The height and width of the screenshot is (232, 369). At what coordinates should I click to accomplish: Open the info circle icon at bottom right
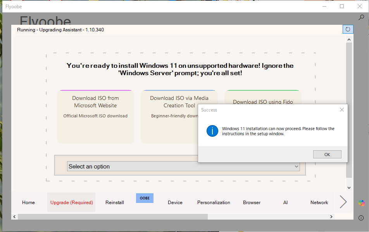(x=361, y=218)
